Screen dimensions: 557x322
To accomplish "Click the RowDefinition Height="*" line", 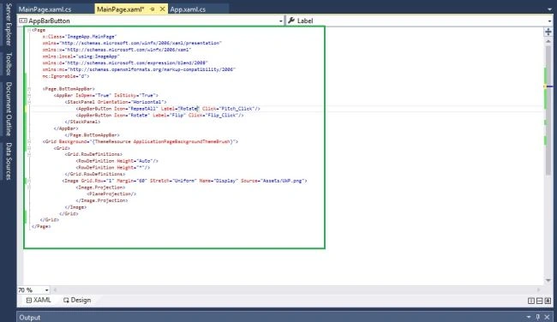I will tap(112, 168).
